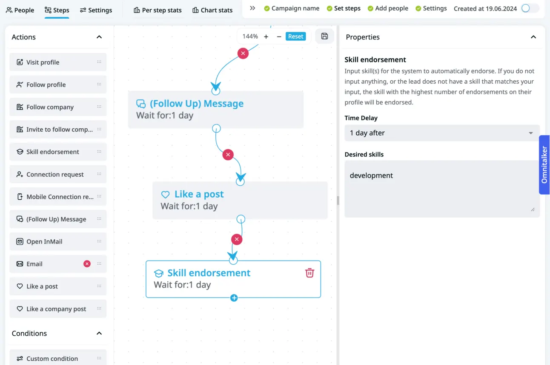Switch to the People tab

point(20,10)
